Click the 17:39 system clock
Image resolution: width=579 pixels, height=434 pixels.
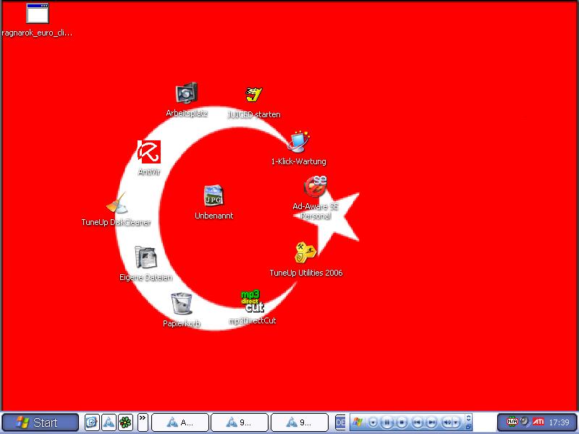click(x=559, y=422)
